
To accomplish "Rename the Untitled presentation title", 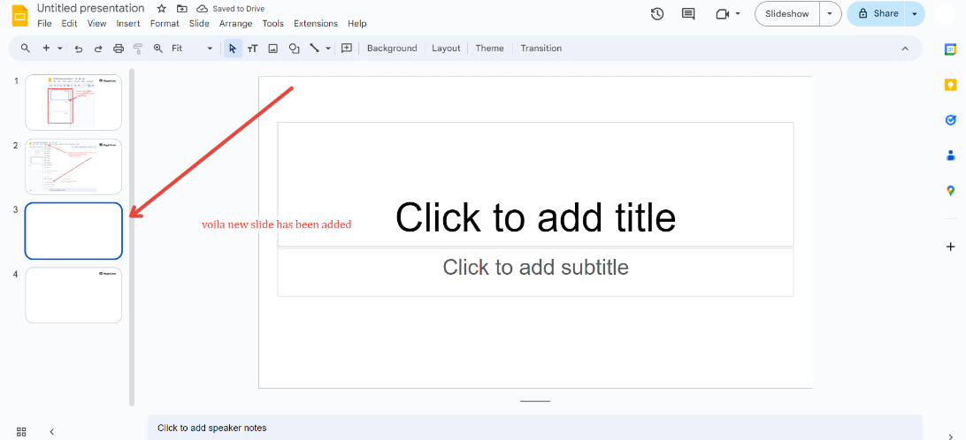I will click(90, 8).
